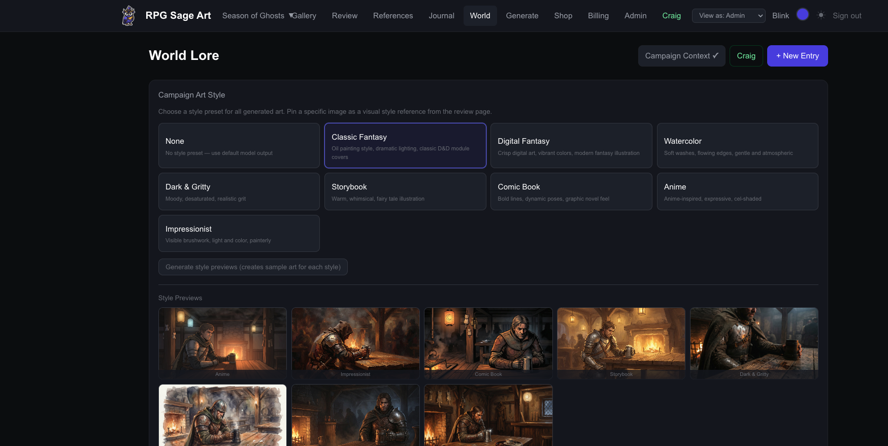Screen dimensions: 888x446
Task: Open the Gallery tab in navigation
Action: tap(305, 16)
